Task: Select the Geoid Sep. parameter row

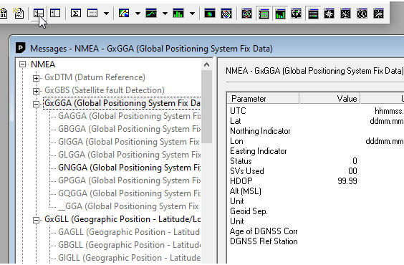Action: pyautogui.click(x=316, y=211)
